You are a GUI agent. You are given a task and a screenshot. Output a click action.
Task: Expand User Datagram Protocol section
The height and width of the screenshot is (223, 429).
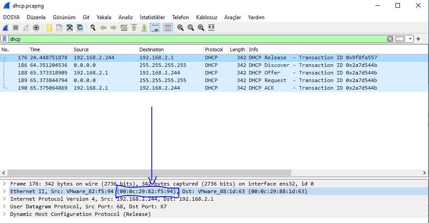click(x=4, y=206)
